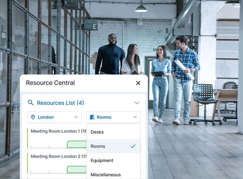Image resolution: width=243 pixels, height=179 pixels.
Task: Click the Resources List (4) heading
Action: 60,103
